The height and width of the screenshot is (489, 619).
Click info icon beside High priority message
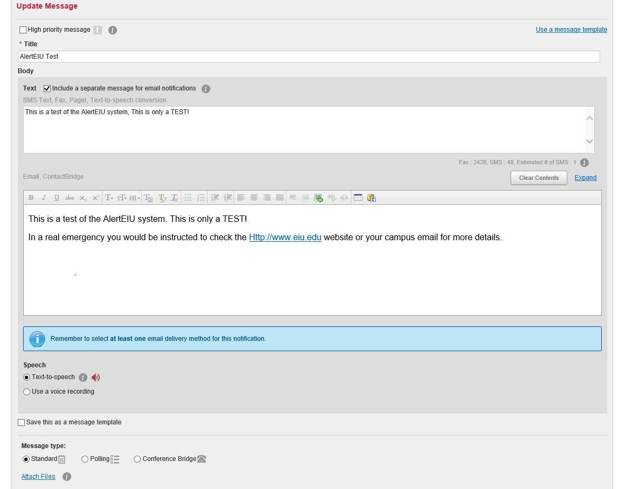(113, 30)
